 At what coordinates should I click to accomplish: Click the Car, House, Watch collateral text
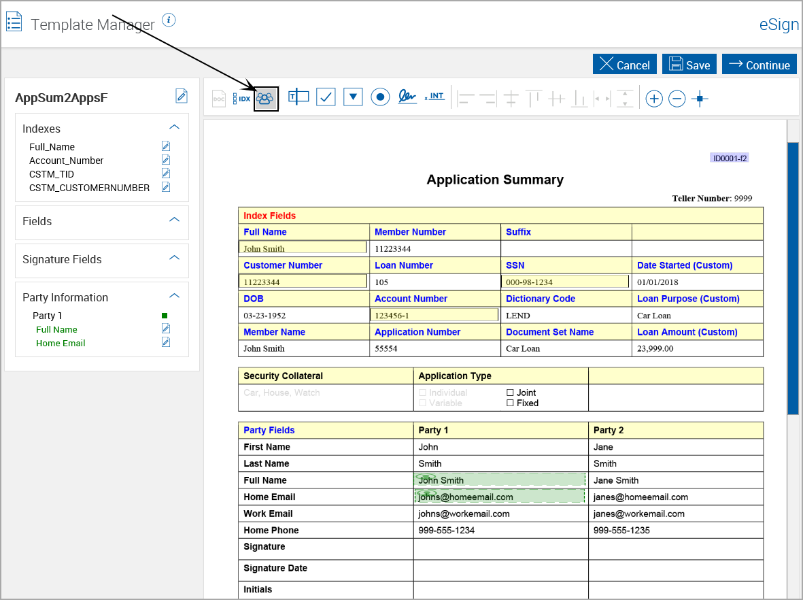(x=281, y=393)
